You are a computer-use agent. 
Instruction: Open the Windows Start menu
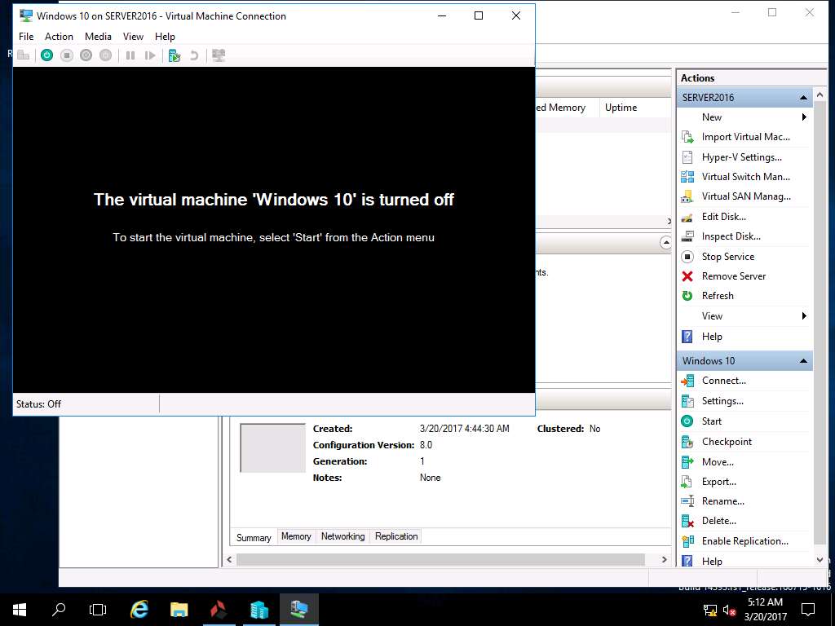click(x=20, y=610)
